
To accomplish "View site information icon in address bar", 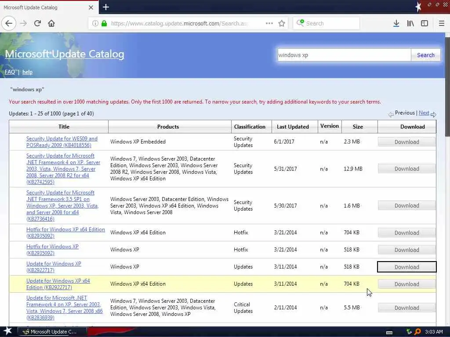I will (95, 23).
